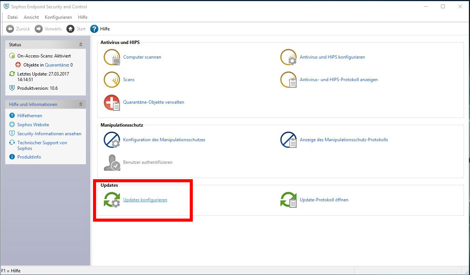The width and height of the screenshot is (470, 275).
Task: Open the Konfigurieren menu
Action: [58, 17]
